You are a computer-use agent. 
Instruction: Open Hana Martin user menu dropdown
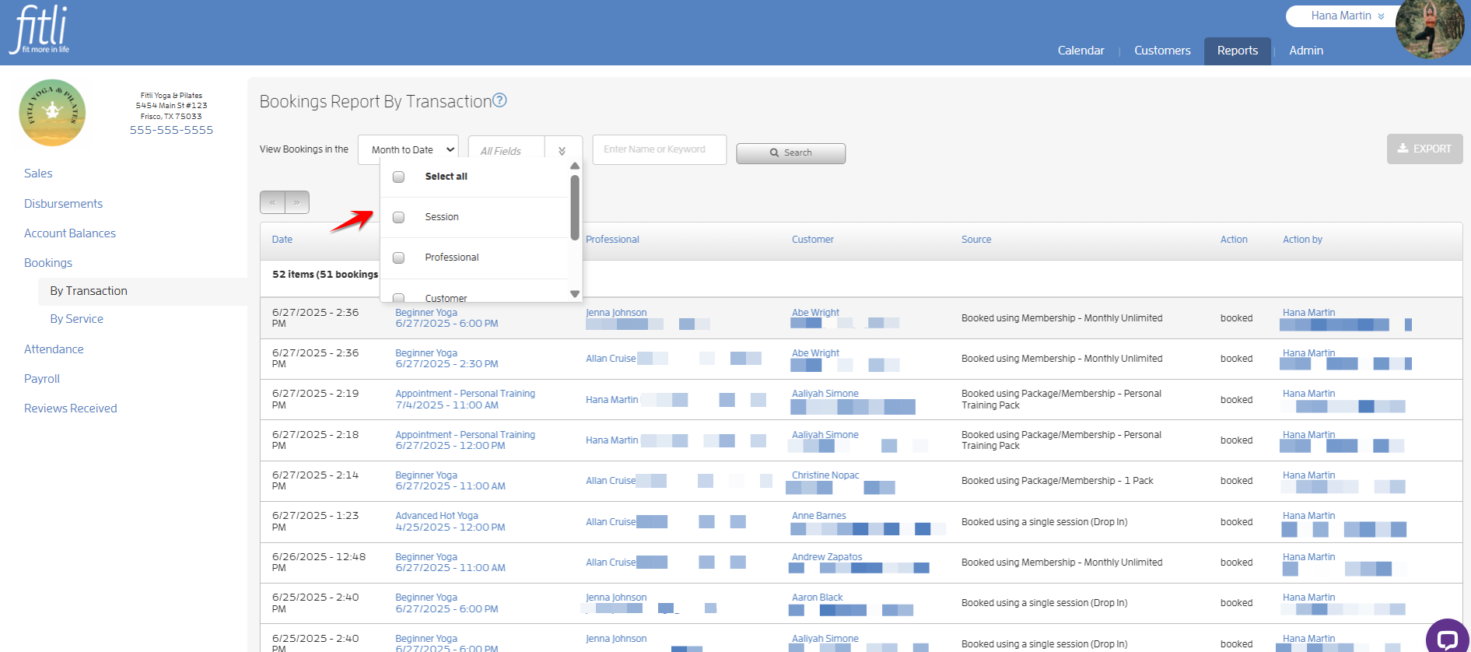click(1347, 16)
